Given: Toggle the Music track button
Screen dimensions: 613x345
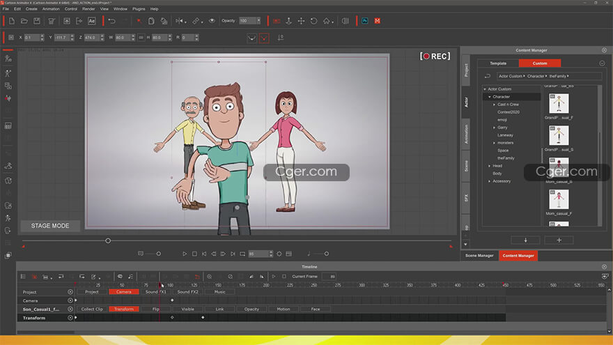Looking at the screenshot, I should click(219, 292).
